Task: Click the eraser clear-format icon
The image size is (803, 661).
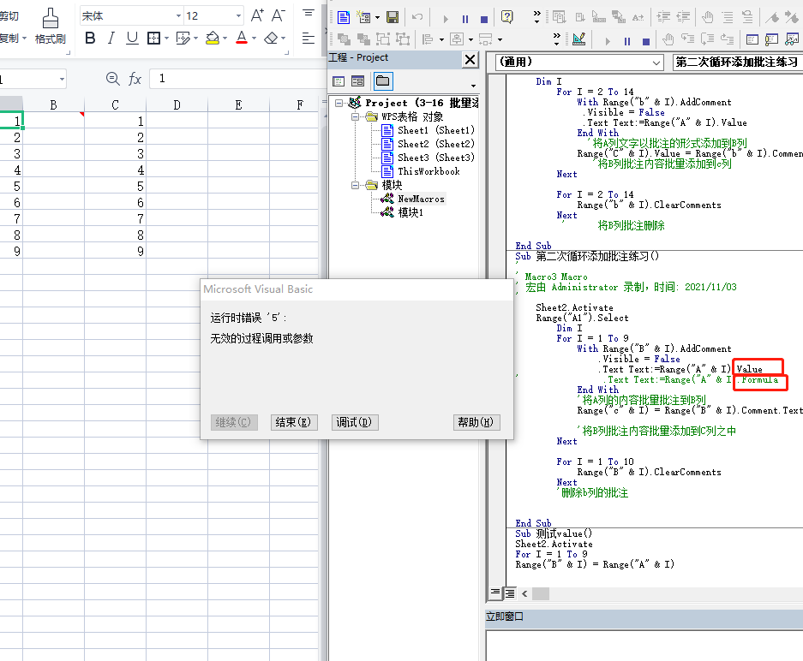Action: pyautogui.click(x=271, y=38)
